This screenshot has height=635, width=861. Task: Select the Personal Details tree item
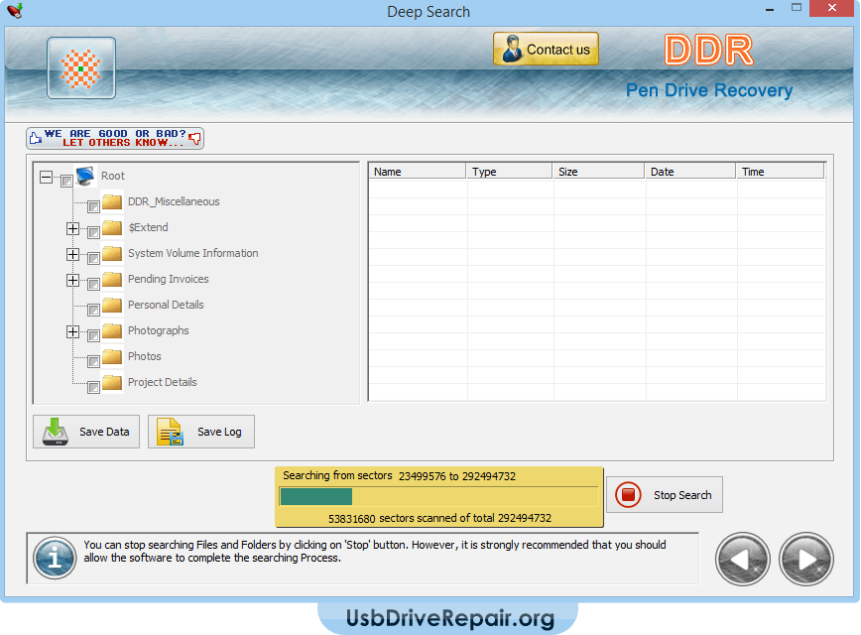click(166, 305)
